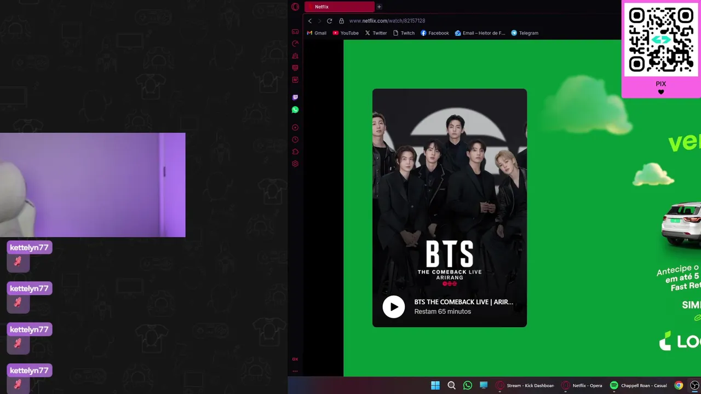Open the M panel icon in Opera sidebar
Viewport: 701px width, 394px height.
click(x=295, y=80)
